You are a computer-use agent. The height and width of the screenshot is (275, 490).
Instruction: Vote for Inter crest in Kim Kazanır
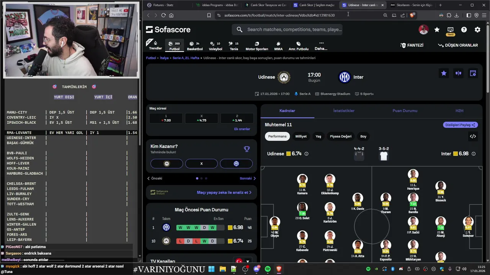pos(236,163)
